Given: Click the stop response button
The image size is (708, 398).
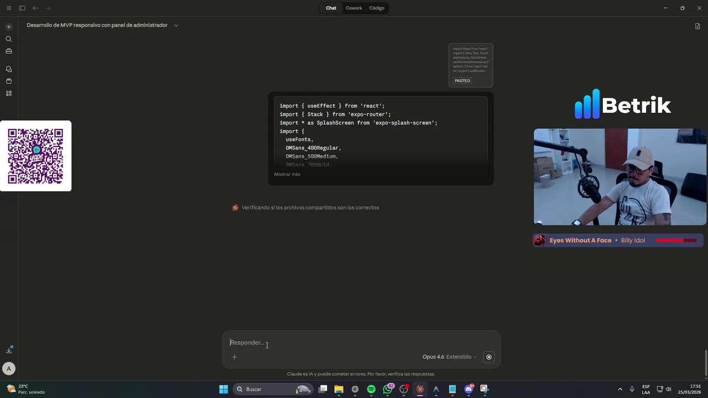Looking at the screenshot, I should (x=488, y=357).
